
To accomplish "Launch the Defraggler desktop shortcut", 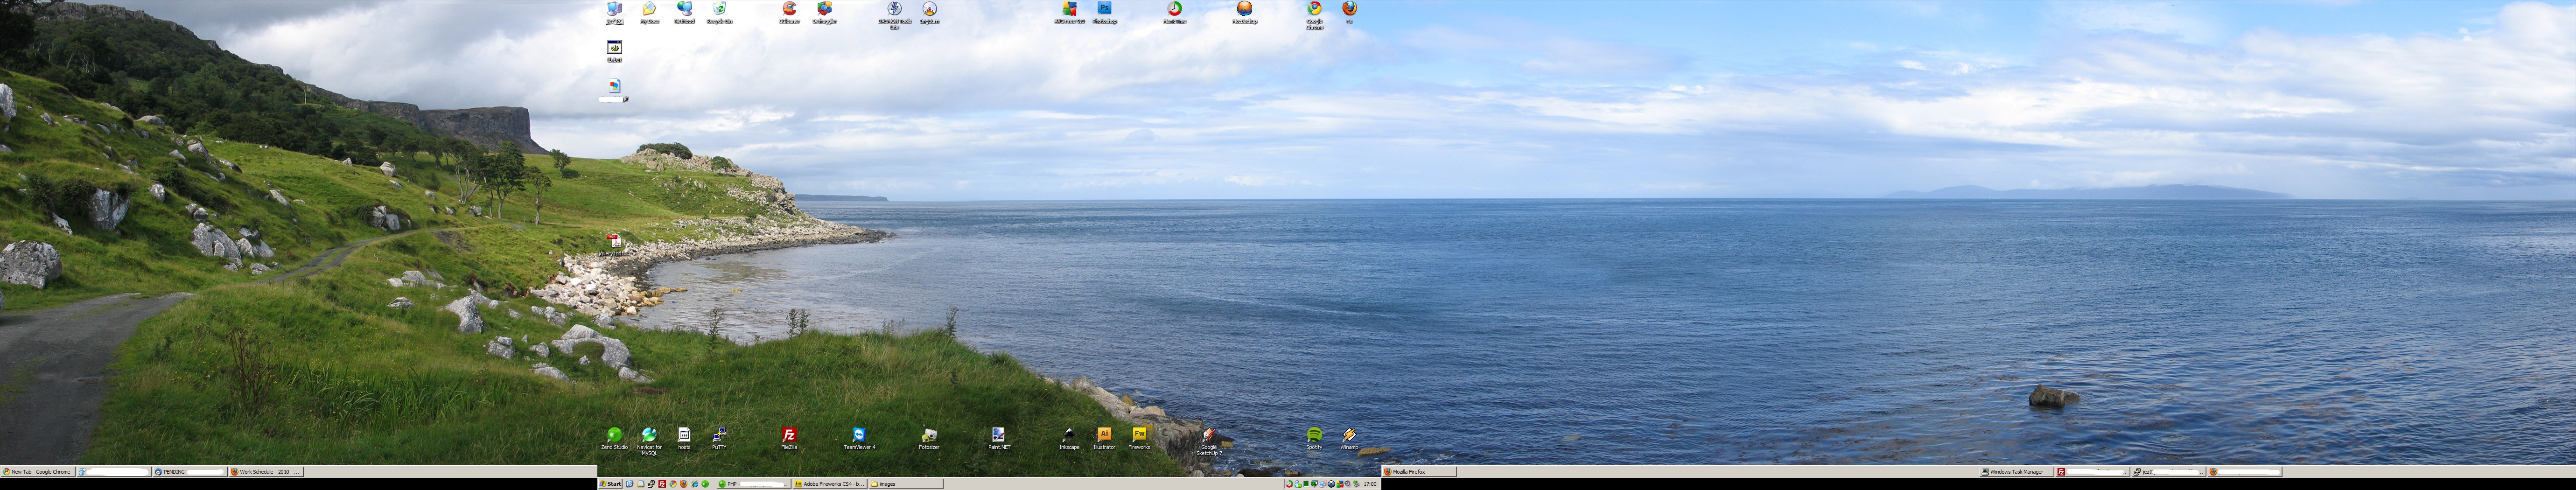I will click(x=824, y=12).
